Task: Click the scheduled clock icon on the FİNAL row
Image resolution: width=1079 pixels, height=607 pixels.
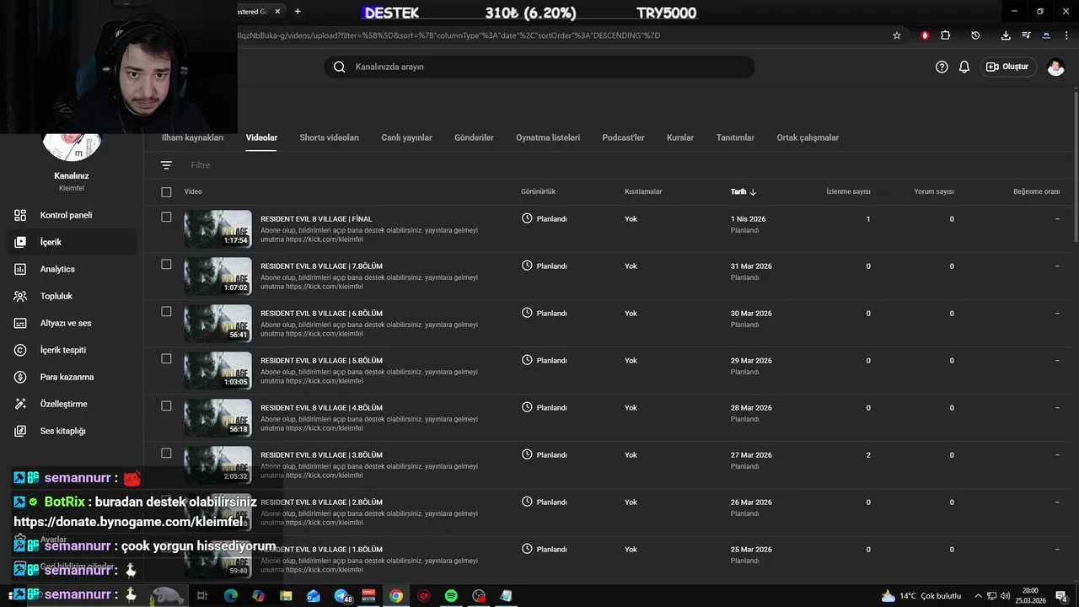Action: (527, 218)
